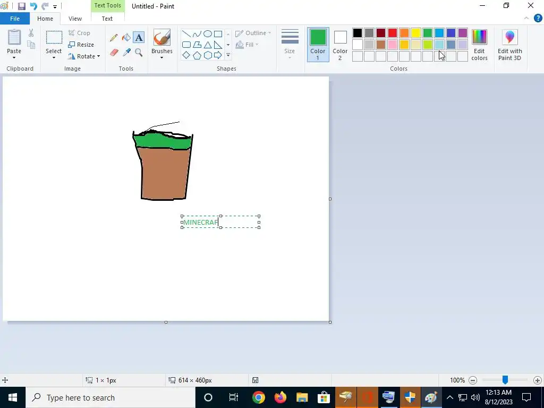Open Google Chrome from taskbar

pos(259,397)
